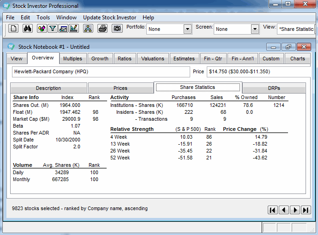Open the Tools menu

[43, 18]
